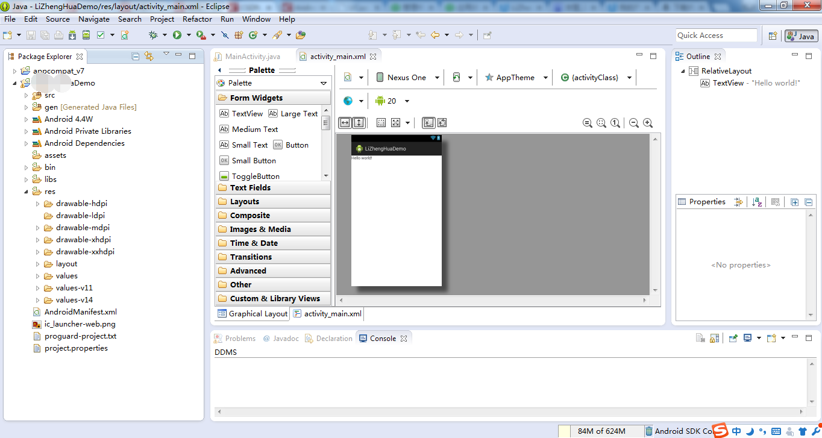The image size is (822, 438).
Task: Click garbage collector trash icon in status bar
Action: pyautogui.click(x=648, y=431)
